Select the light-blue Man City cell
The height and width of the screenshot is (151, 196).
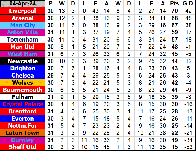[23, 25]
